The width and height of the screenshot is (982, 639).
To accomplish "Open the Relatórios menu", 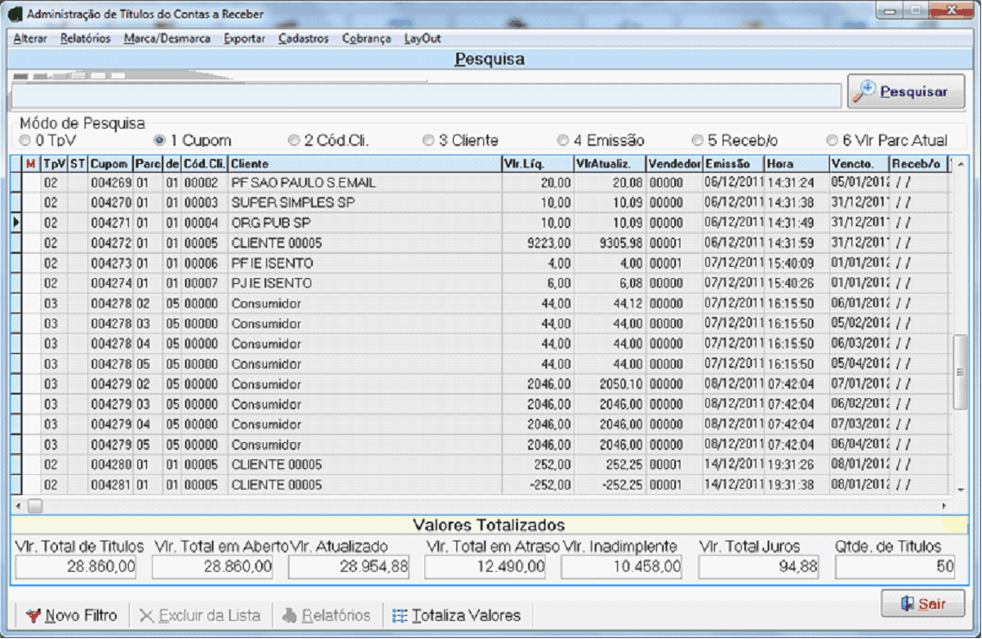I will (x=86, y=39).
